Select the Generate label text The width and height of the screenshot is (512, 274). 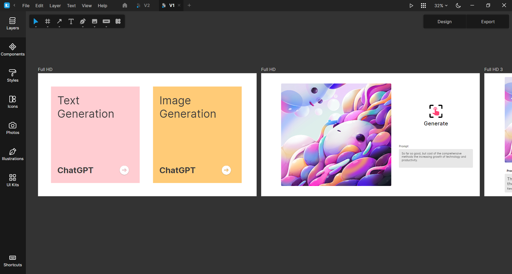coord(436,124)
